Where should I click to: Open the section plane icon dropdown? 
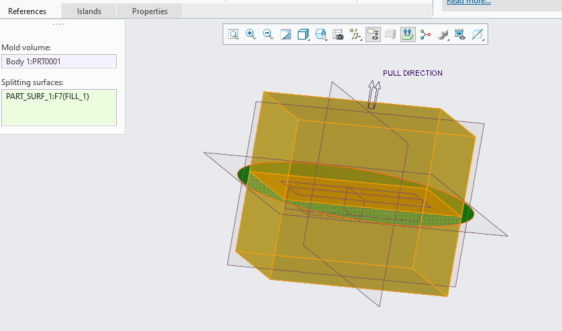(x=477, y=34)
